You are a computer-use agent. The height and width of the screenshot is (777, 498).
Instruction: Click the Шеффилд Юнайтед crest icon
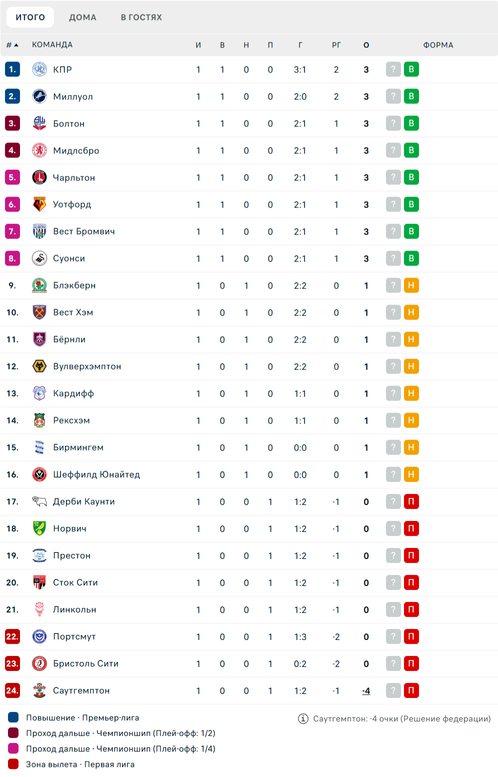pos(39,474)
